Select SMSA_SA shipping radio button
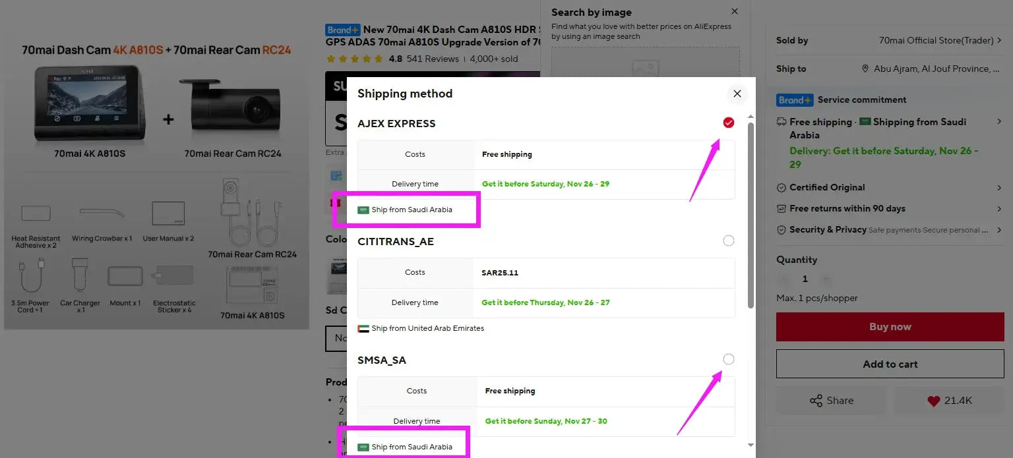 pos(728,359)
